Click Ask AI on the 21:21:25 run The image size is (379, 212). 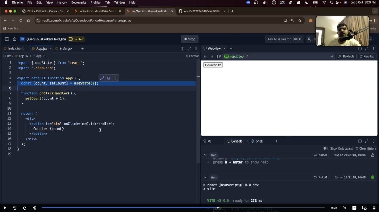click(x=320, y=178)
